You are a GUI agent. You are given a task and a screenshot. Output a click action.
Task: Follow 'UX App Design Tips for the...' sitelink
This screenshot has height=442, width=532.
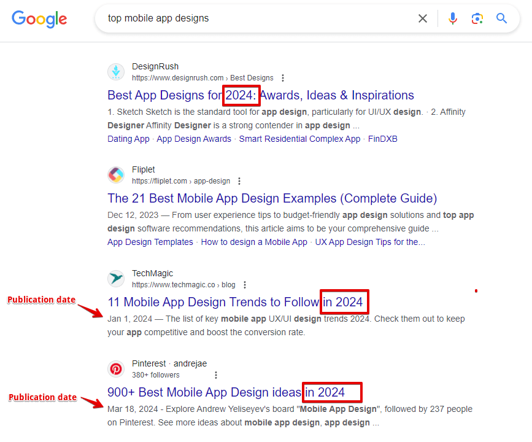pos(370,242)
